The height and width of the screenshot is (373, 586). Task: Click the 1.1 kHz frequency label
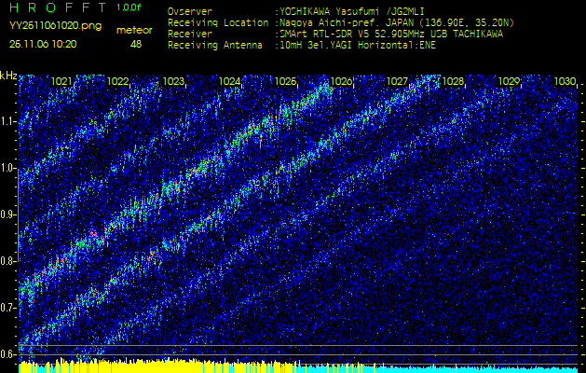coord(8,121)
